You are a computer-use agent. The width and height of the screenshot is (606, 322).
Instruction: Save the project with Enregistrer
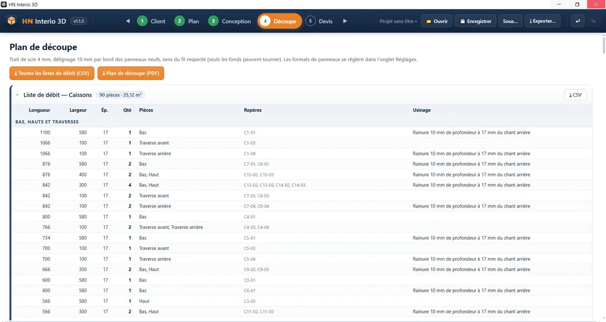(475, 21)
